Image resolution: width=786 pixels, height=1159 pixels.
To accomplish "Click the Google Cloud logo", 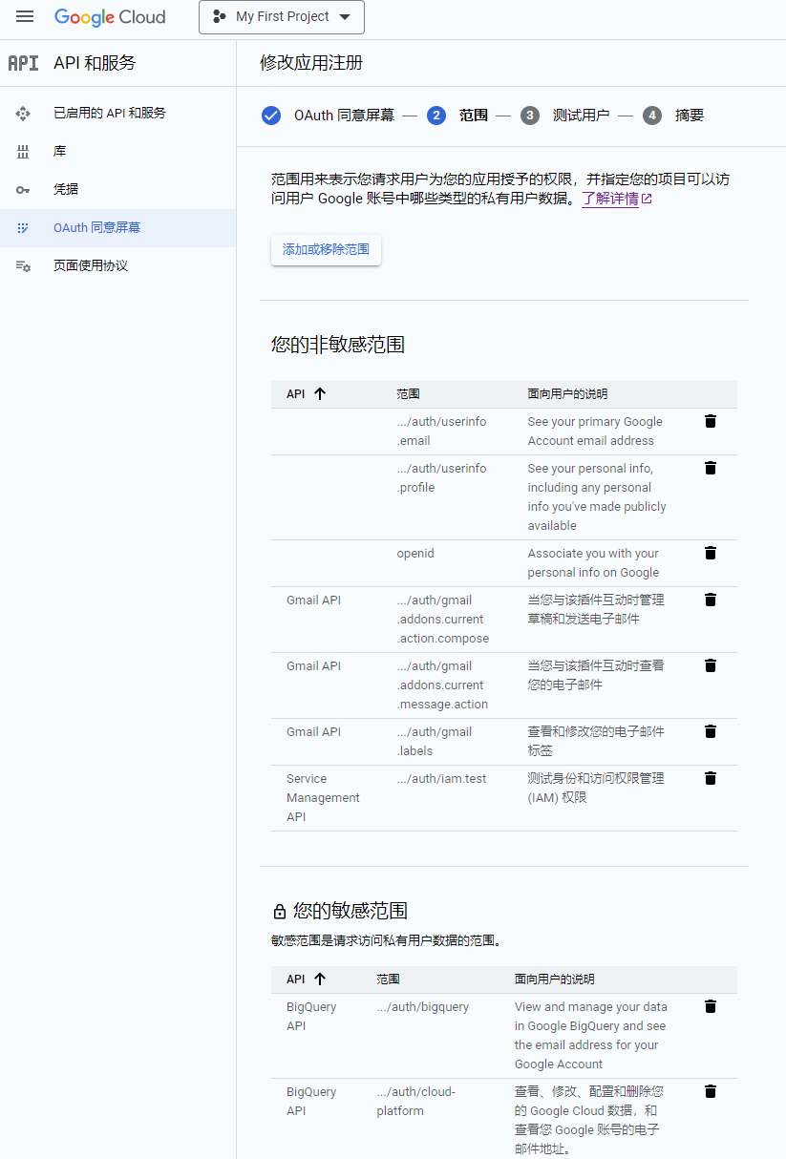I will [x=110, y=17].
